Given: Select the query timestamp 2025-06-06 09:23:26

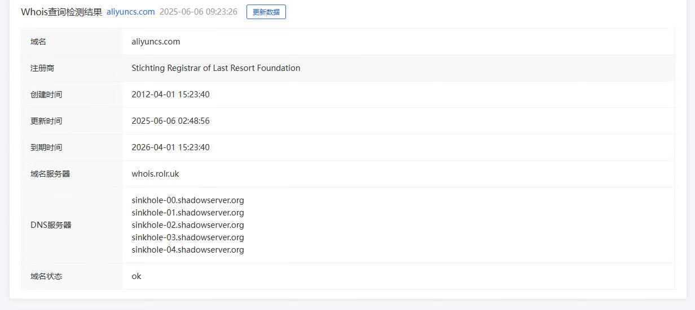Looking at the screenshot, I should tap(199, 12).
